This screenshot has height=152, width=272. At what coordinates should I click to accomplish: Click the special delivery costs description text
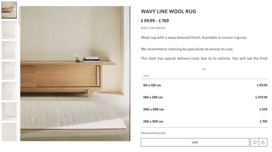204,59
